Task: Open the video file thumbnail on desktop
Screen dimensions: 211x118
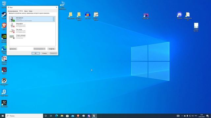Action: (x=146, y=16)
